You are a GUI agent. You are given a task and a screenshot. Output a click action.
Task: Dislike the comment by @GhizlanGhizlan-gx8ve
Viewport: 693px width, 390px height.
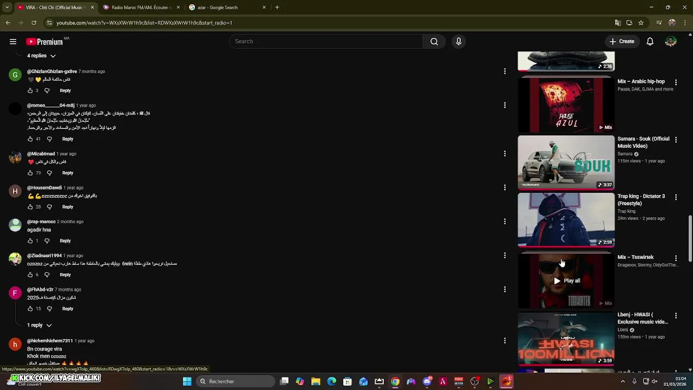[x=47, y=90]
